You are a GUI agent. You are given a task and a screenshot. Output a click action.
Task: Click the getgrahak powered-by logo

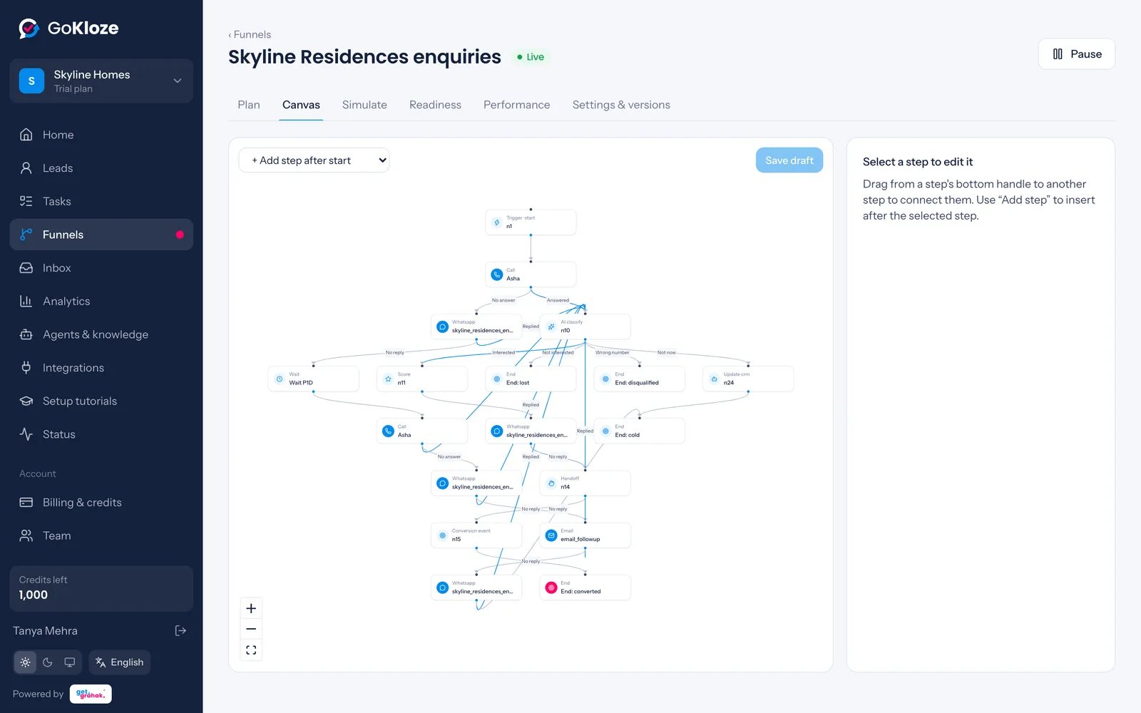(x=91, y=694)
